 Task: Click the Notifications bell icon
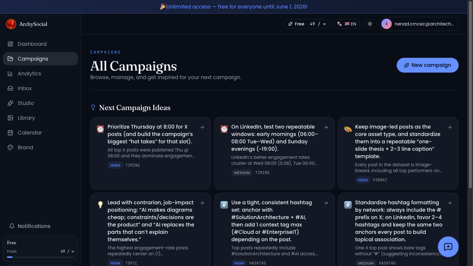pos(12,226)
